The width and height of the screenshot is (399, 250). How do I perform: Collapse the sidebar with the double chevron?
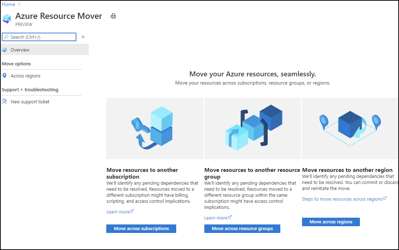tap(83, 37)
